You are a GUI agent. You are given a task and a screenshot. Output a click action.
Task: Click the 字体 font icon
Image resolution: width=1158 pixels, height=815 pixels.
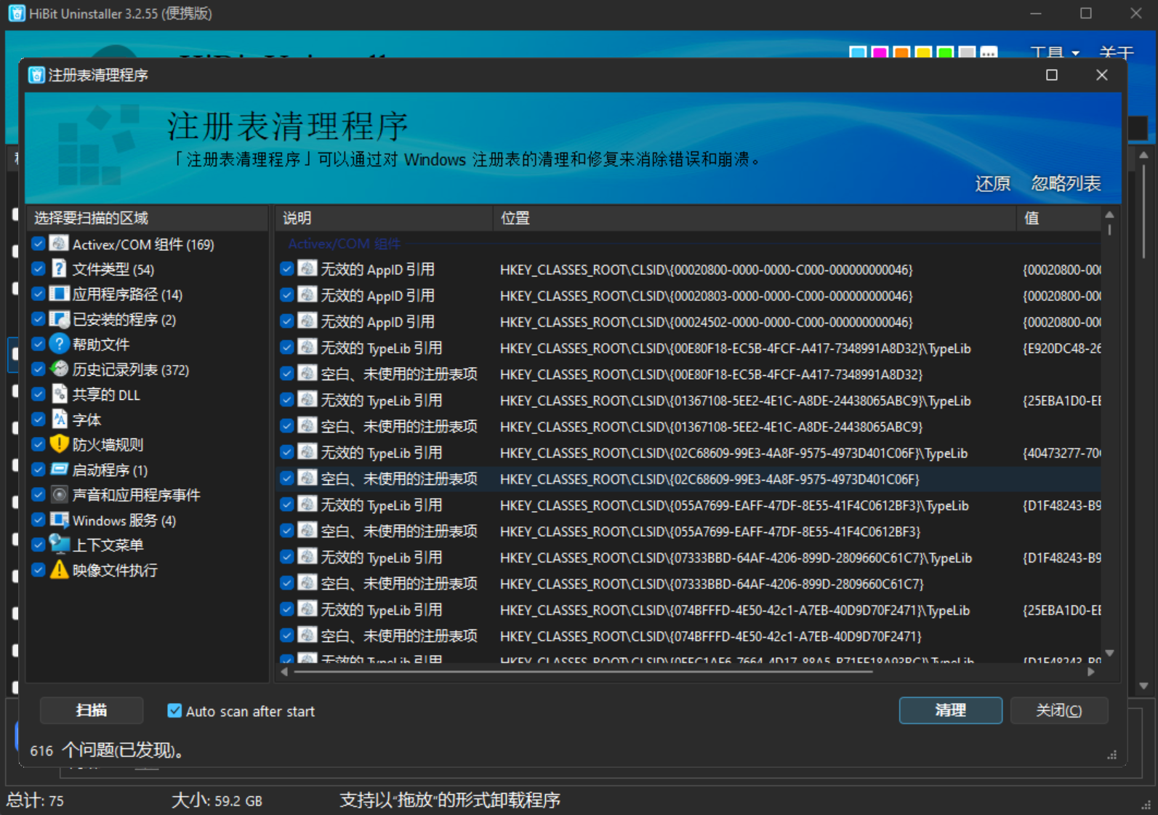coord(60,419)
